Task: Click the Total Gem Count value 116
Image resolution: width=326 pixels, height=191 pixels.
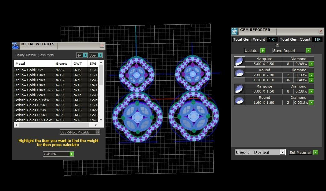Action: pyautogui.click(x=317, y=39)
